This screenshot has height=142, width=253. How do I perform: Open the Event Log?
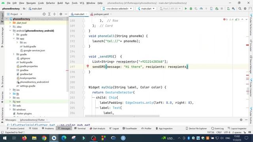[x=217, y=129]
